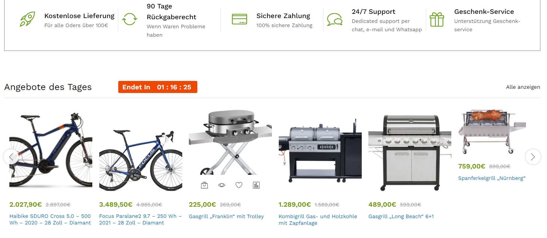Click the circular arrows return policy icon
The width and height of the screenshot is (547, 238).
(130, 19)
